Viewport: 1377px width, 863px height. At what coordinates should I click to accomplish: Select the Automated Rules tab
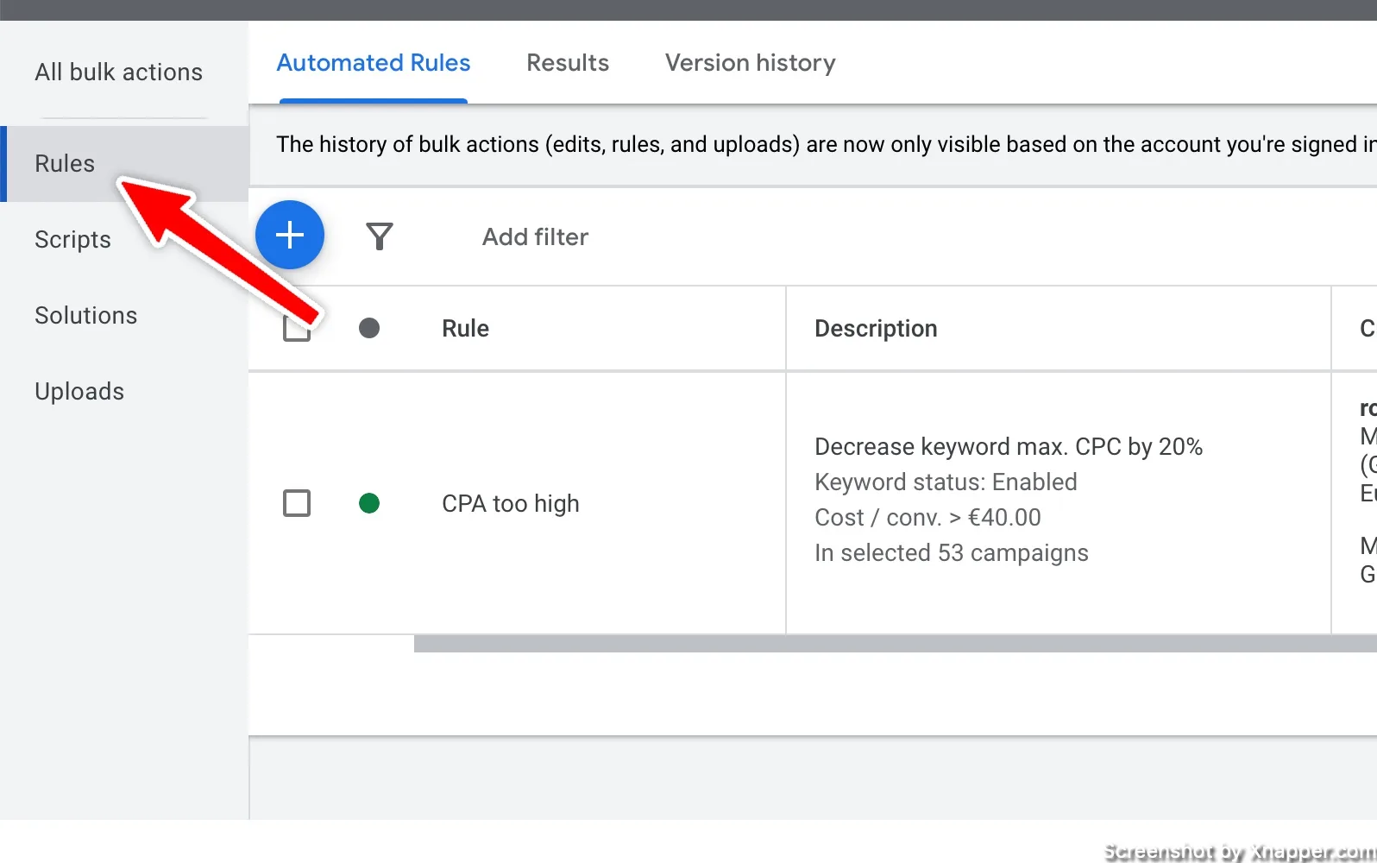374,63
